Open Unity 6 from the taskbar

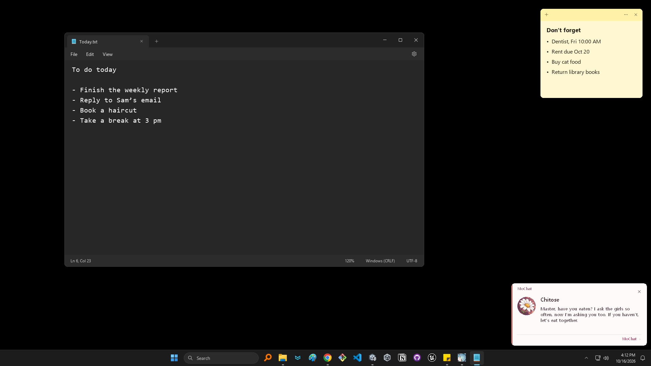click(372, 358)
